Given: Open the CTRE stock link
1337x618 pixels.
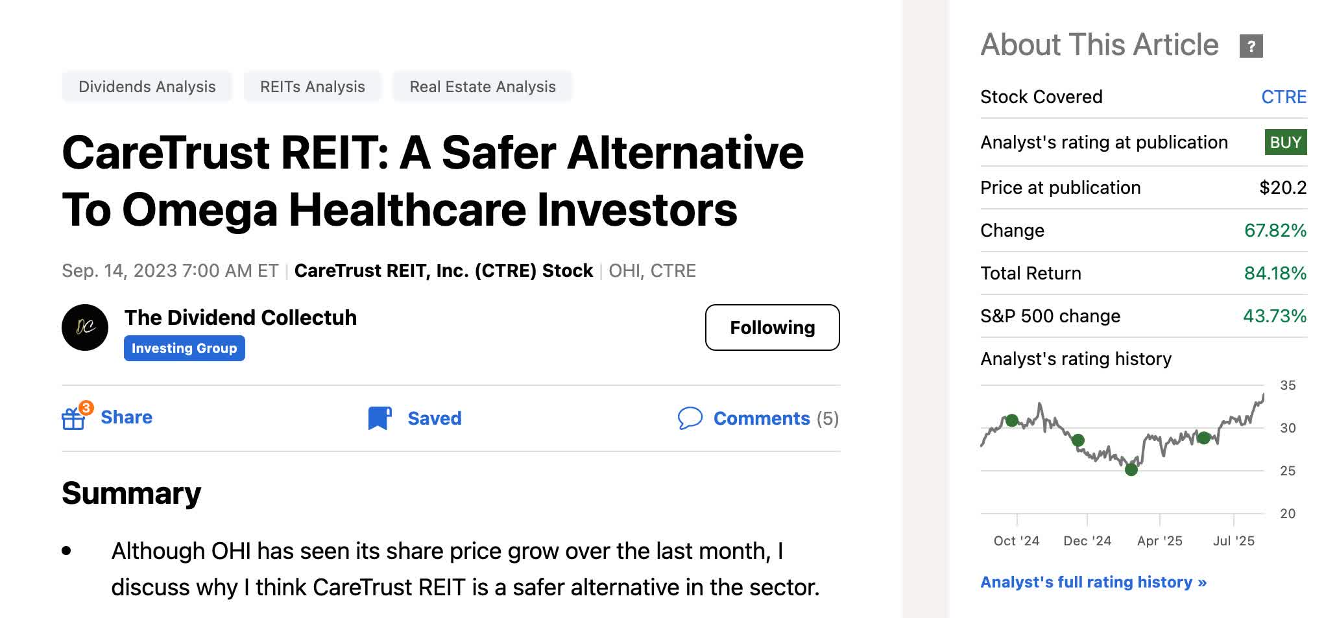Looking at the screenshot, I should click(1284, 96).
